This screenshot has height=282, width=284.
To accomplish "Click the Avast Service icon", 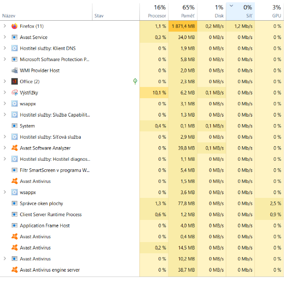I will [x=15, y=37].
